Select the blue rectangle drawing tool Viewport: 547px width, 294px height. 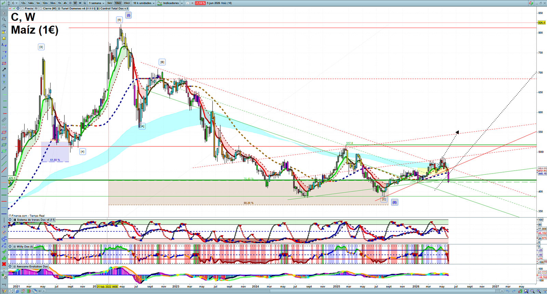[x=4, y=57]
